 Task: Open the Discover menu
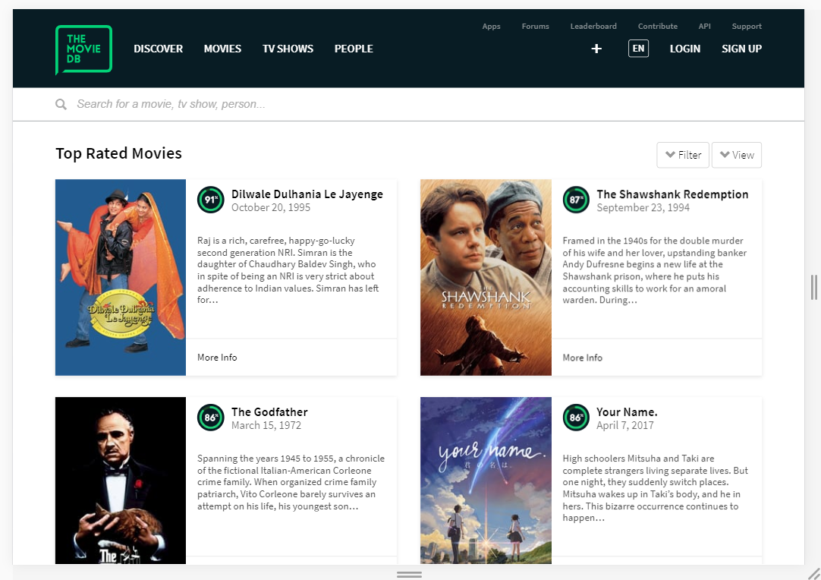(158, 49)
